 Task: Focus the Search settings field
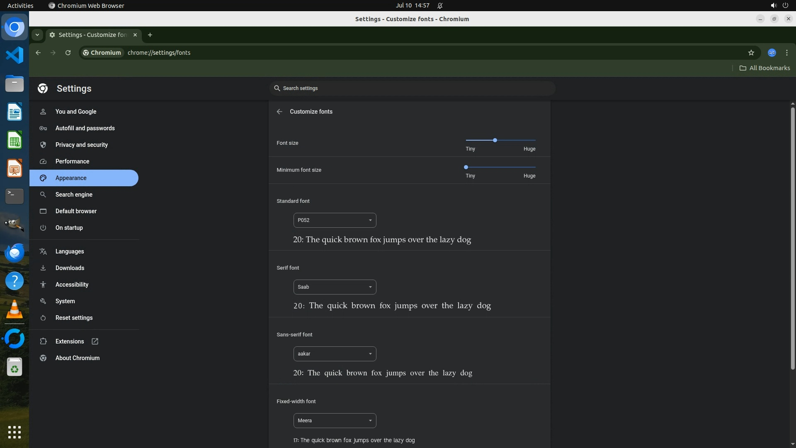click(x=412, y=88)
